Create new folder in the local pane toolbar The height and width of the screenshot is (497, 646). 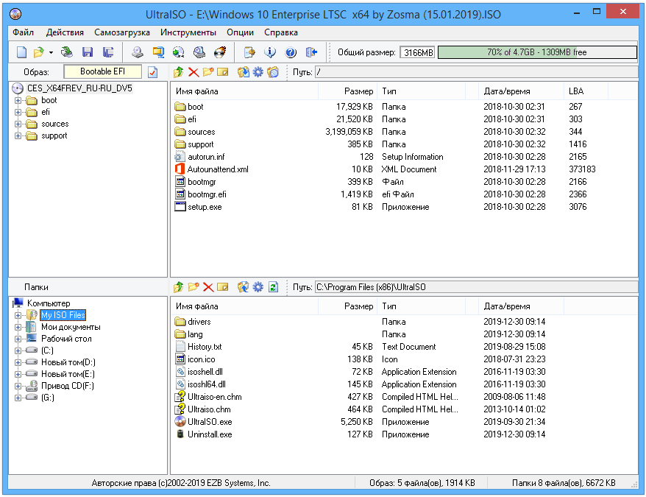click(x=194, y=287)
